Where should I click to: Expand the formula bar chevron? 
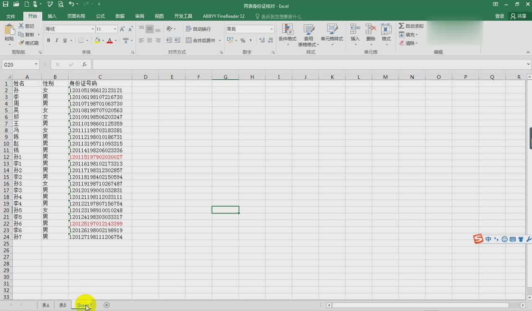pyautogui.click(x=528, y=64)
